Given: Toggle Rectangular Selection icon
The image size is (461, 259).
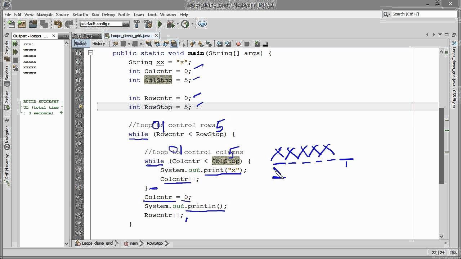Looking at the screenshot, I should (x=182, y=44).
